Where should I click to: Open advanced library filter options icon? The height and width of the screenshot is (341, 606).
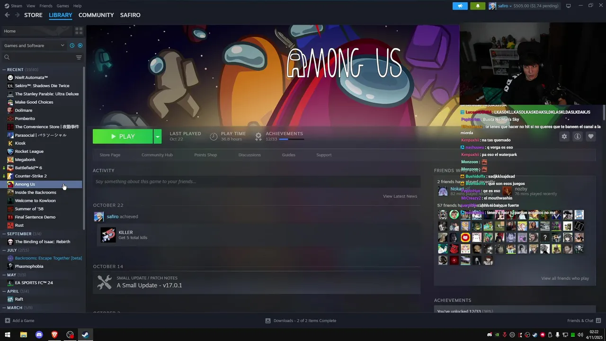tap(79, 57)
